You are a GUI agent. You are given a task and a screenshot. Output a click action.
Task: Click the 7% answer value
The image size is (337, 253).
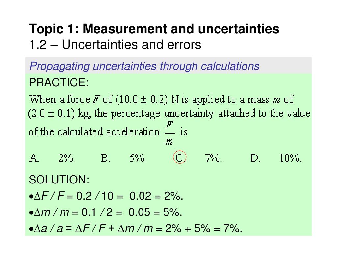click(213, 158)
